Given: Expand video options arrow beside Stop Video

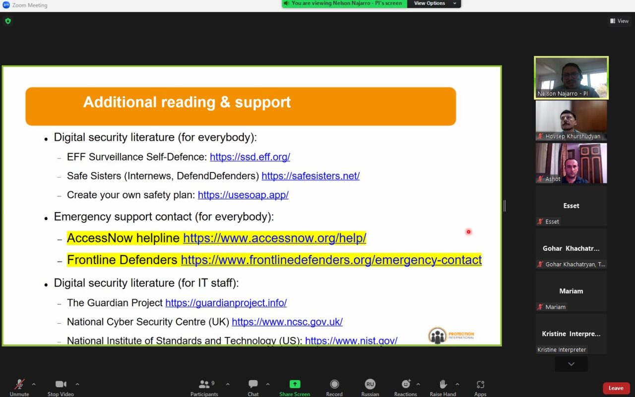Looking at the screenshot, I should tap(77, 384).
